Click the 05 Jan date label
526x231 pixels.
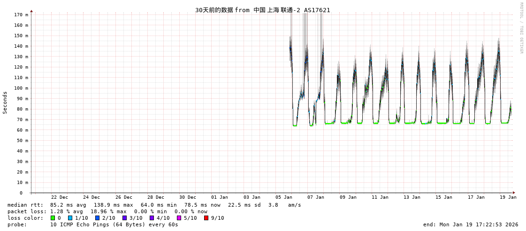pyautogui.click(x=283, y=197)
